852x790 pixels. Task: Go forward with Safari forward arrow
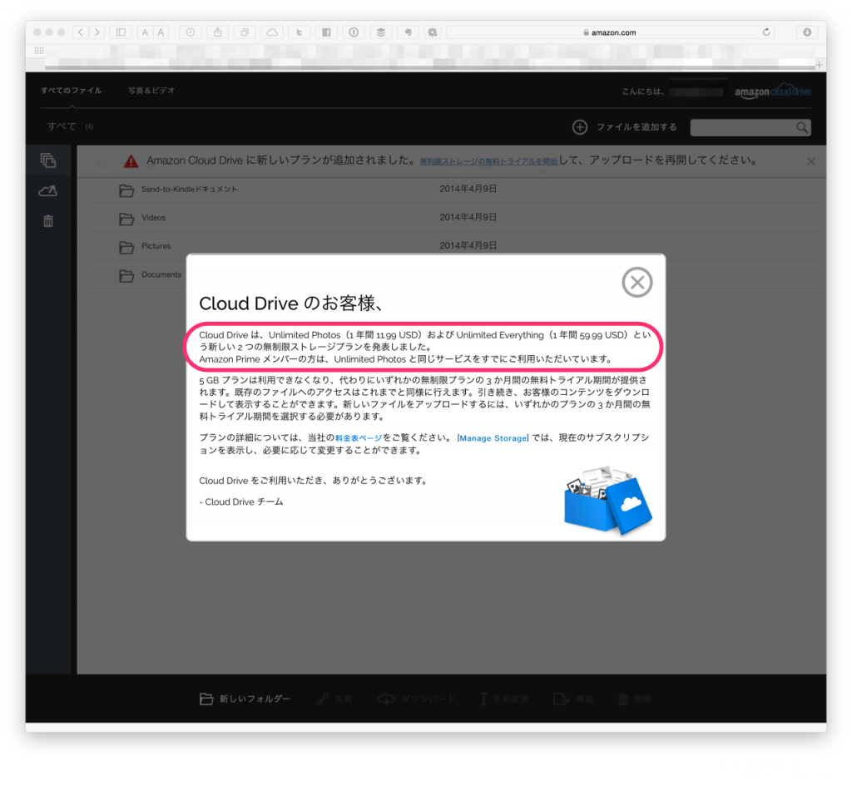(97, 32)
